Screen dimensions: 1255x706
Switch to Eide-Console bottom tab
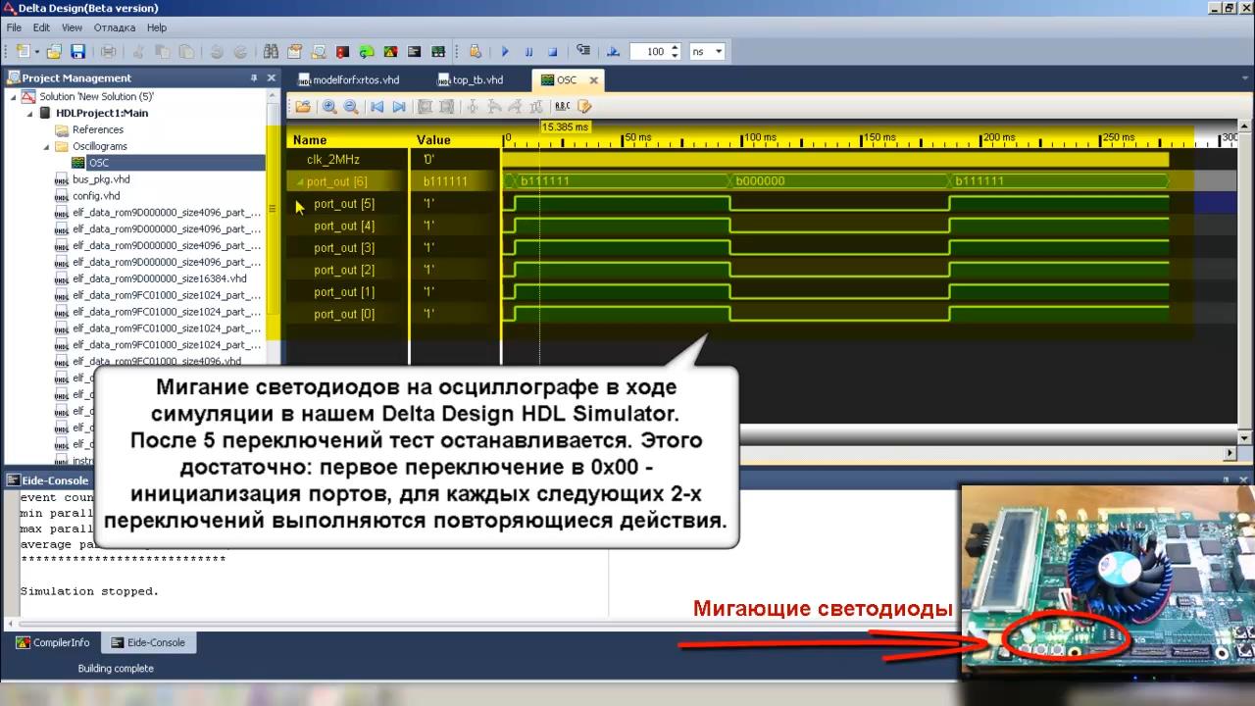tap(148, 642)
